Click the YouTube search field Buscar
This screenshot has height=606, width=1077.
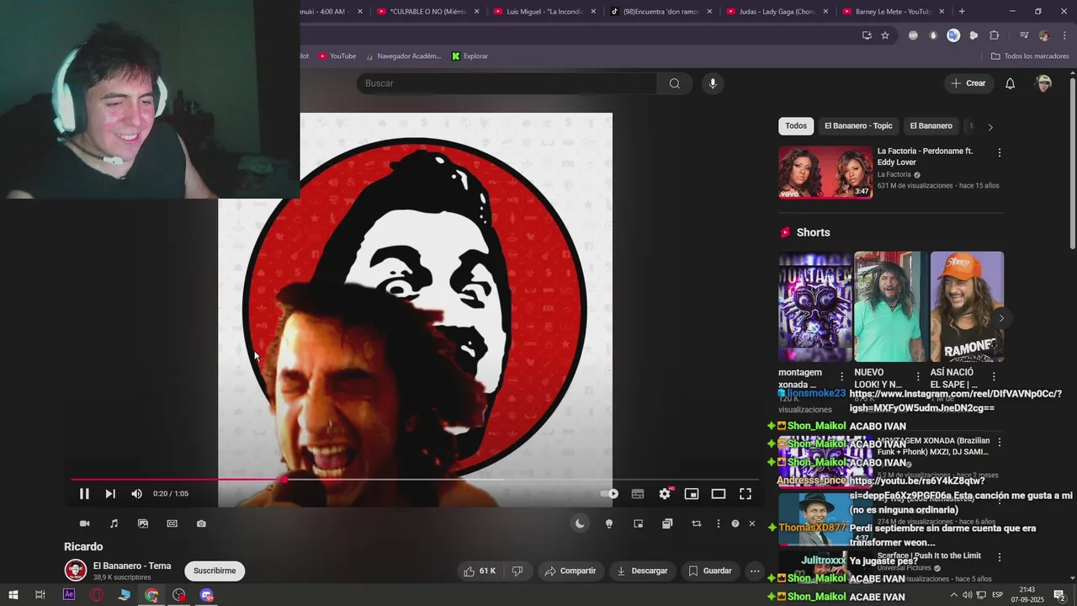tap(507, 83)
